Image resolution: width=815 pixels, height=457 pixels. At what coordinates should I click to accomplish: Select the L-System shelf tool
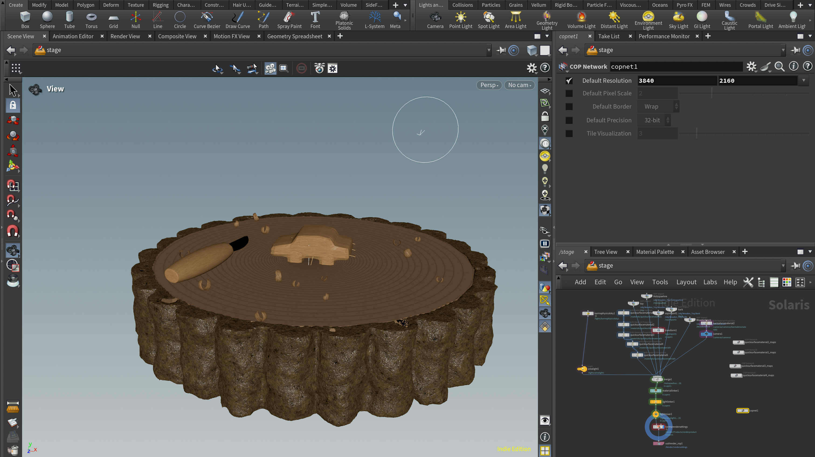375,20
